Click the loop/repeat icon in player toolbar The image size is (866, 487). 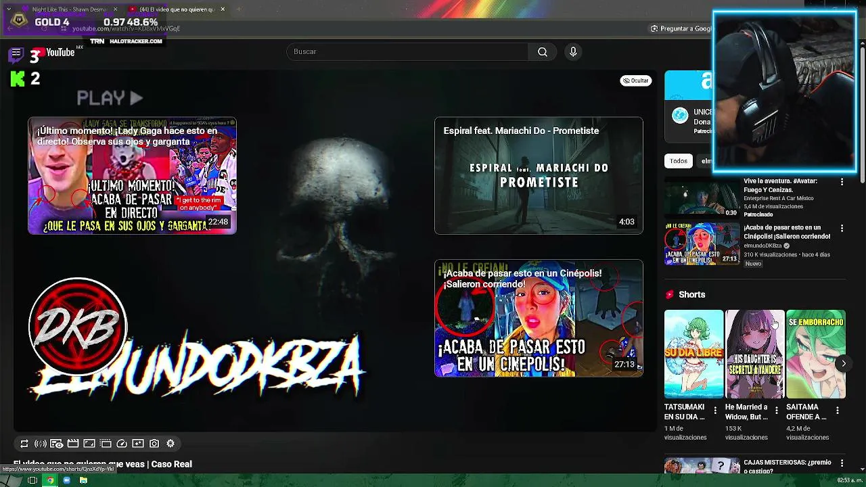coord(24,444)
